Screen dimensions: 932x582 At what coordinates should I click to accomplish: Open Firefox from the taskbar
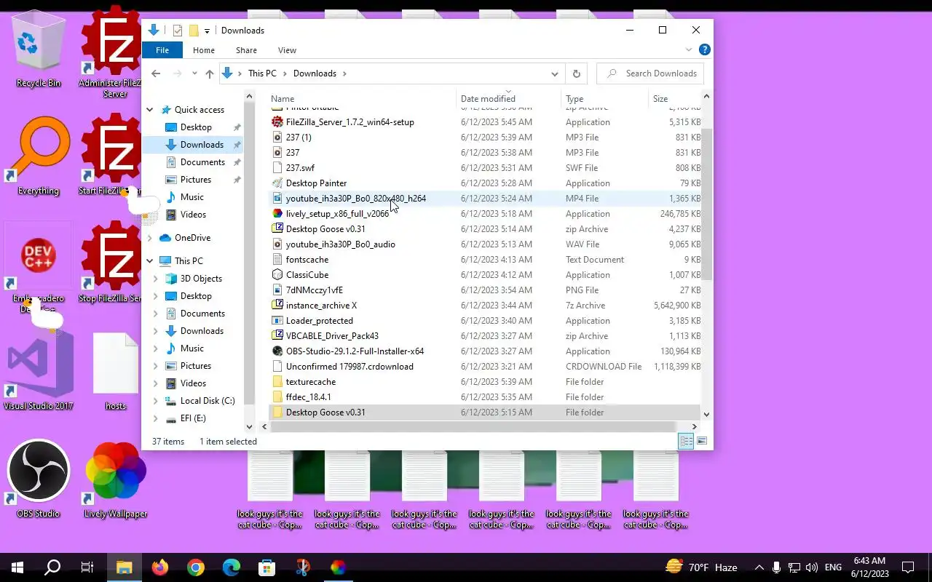coord(159,567)
